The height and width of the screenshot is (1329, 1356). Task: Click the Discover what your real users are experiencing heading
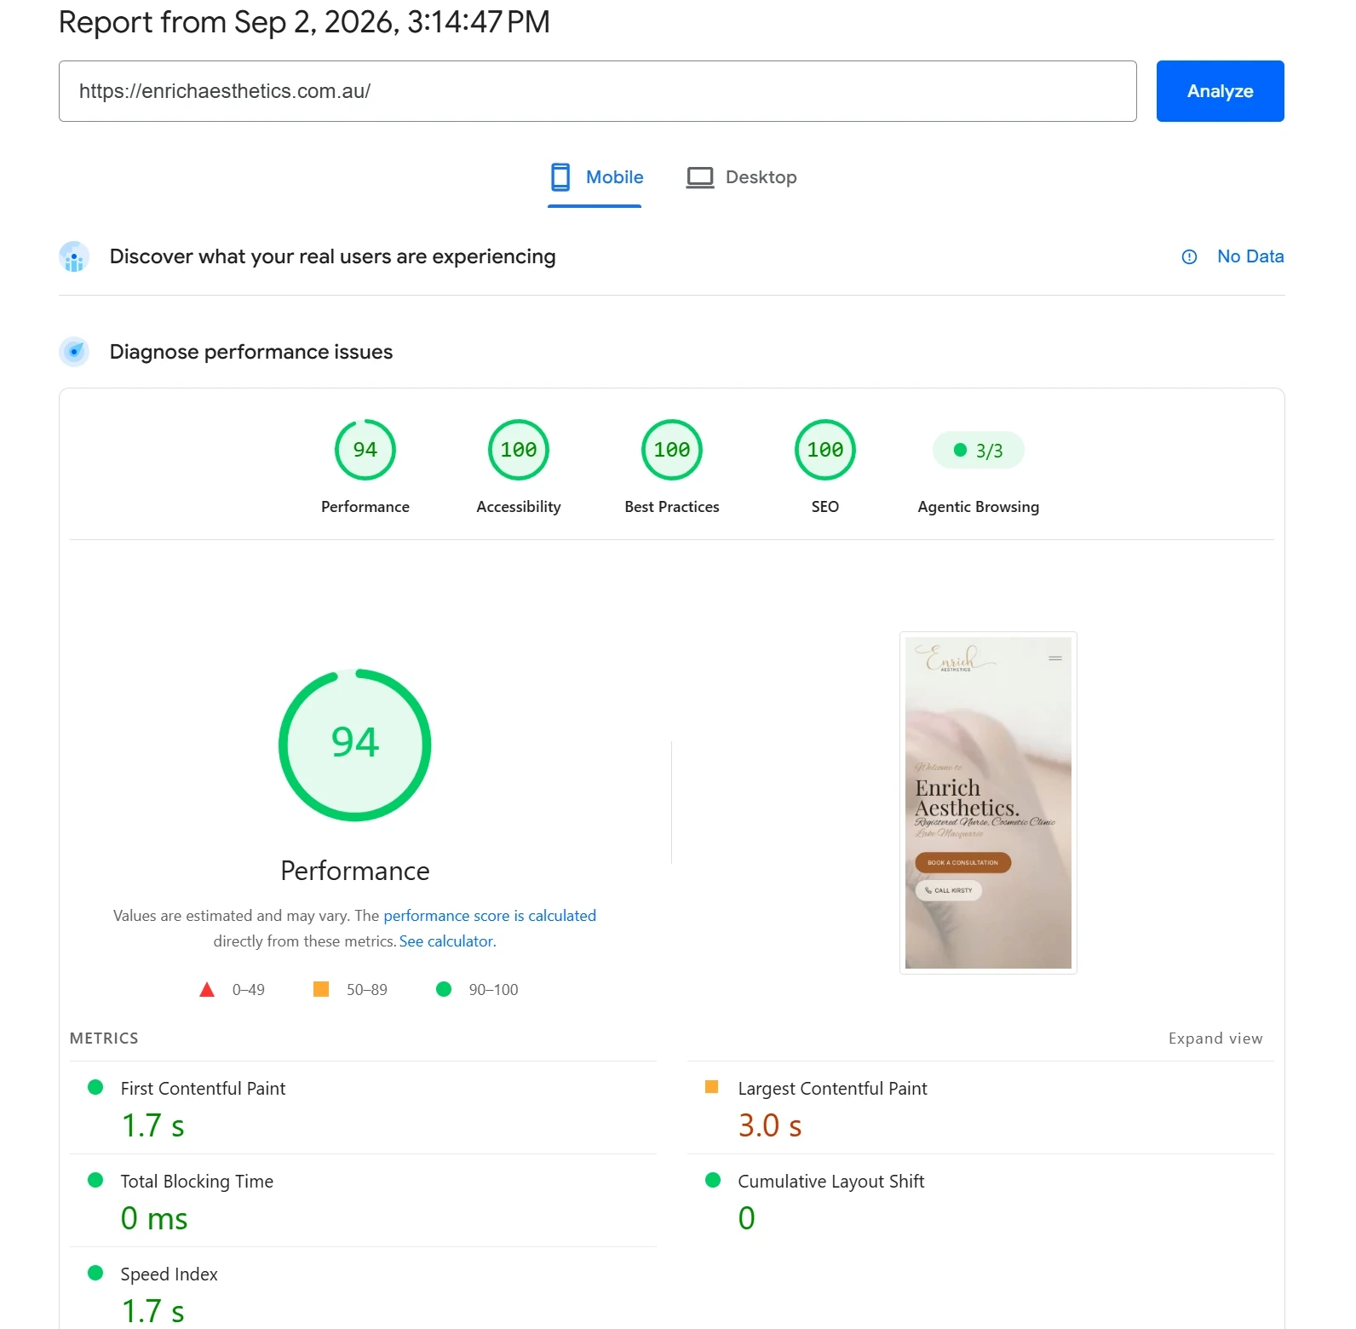[x=332, y=256]
